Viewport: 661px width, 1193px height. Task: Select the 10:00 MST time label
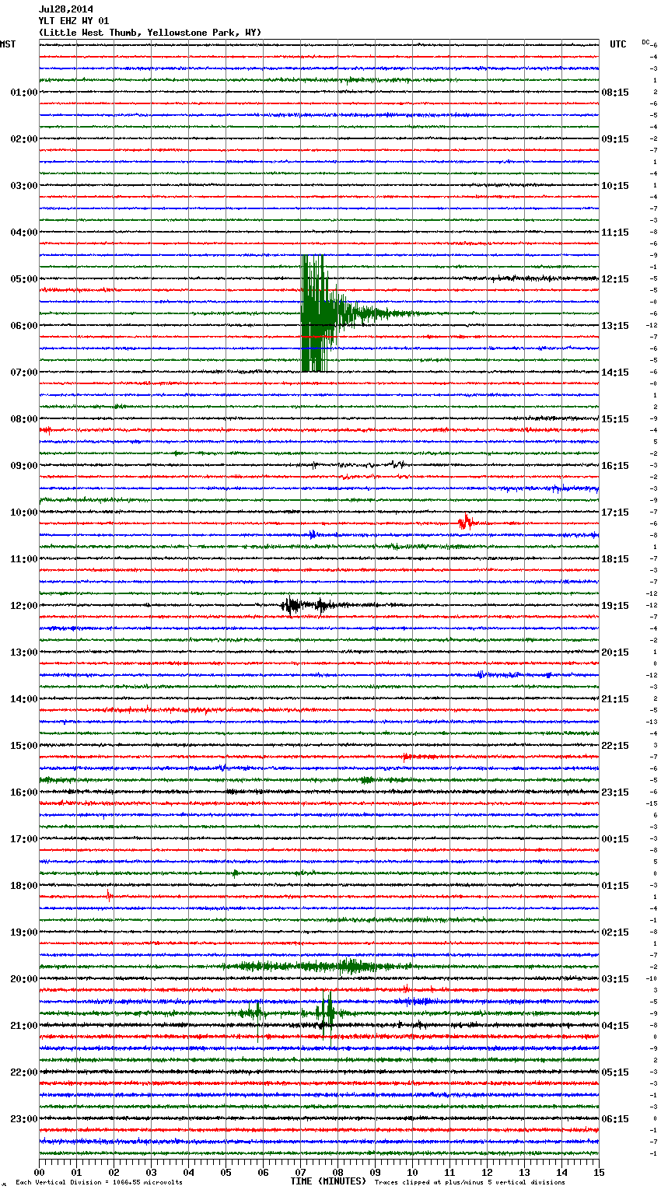pyautogui.click(x=24, y=513)
